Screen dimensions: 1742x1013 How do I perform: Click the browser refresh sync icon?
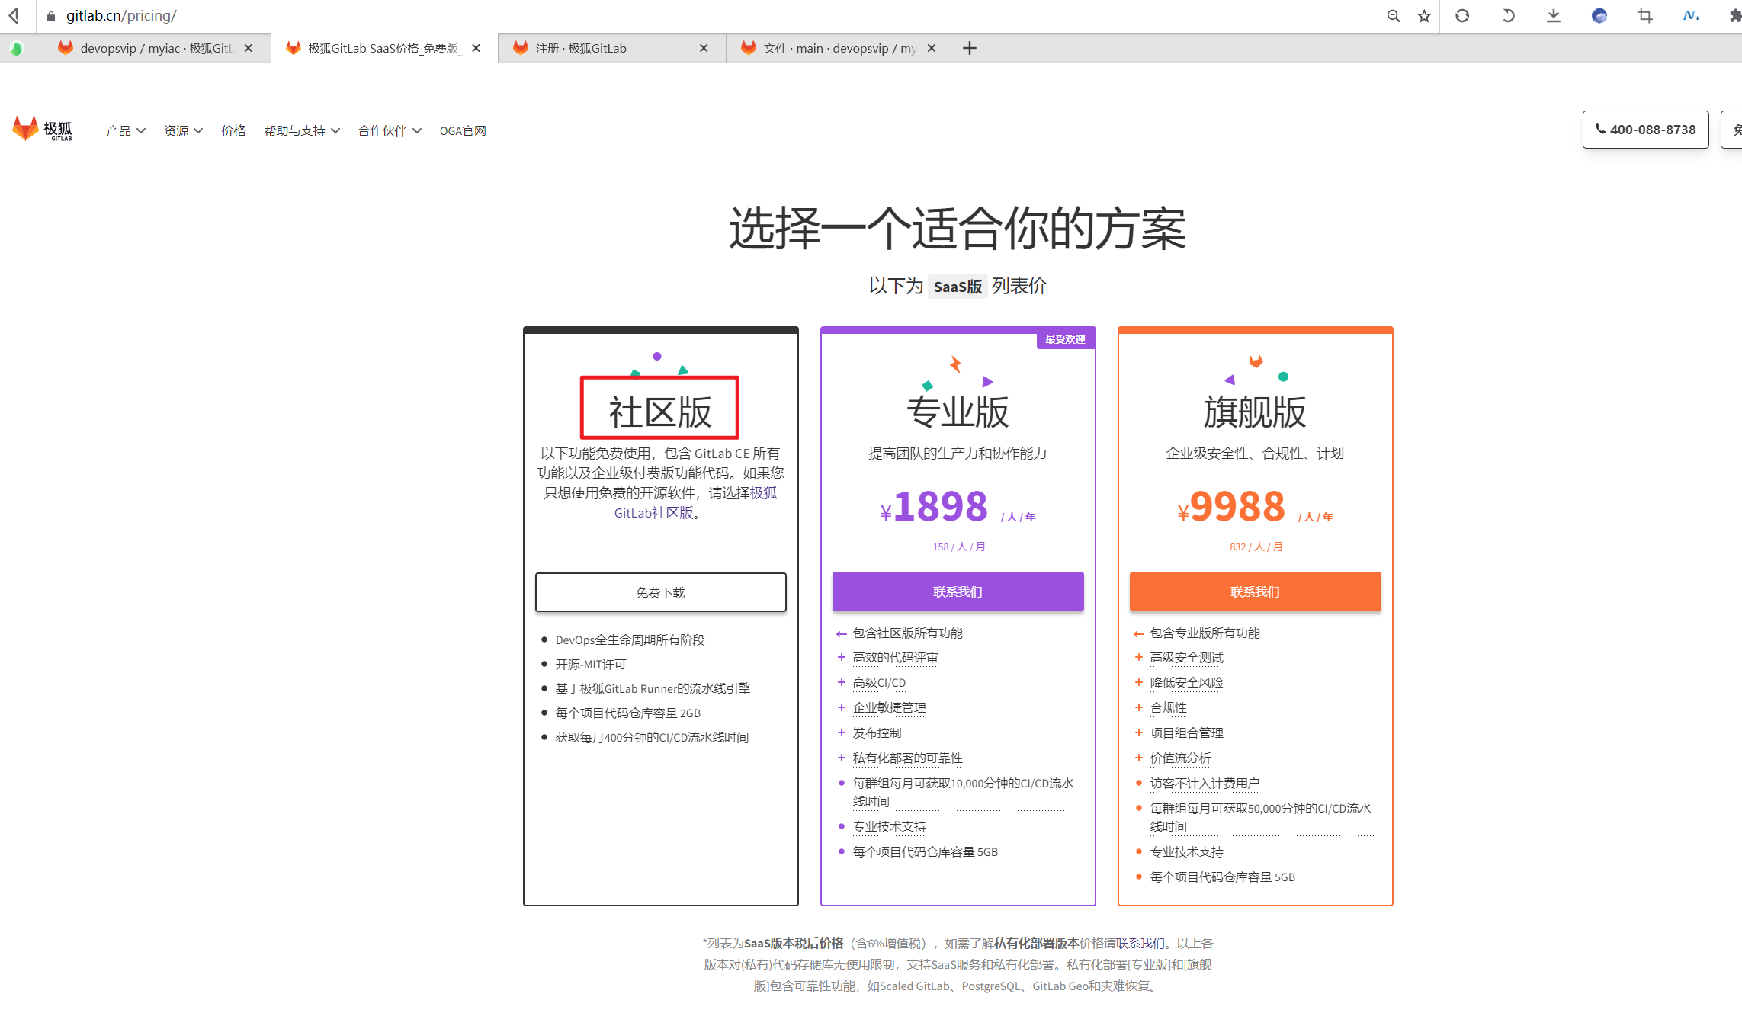(1462, 15)
